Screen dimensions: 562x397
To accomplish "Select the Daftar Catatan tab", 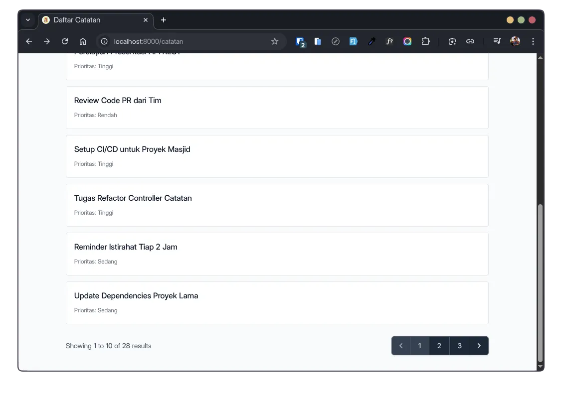I will 90,20.
